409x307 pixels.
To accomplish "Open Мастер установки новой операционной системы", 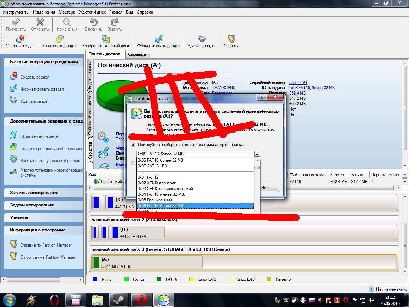I will [51, 173].
